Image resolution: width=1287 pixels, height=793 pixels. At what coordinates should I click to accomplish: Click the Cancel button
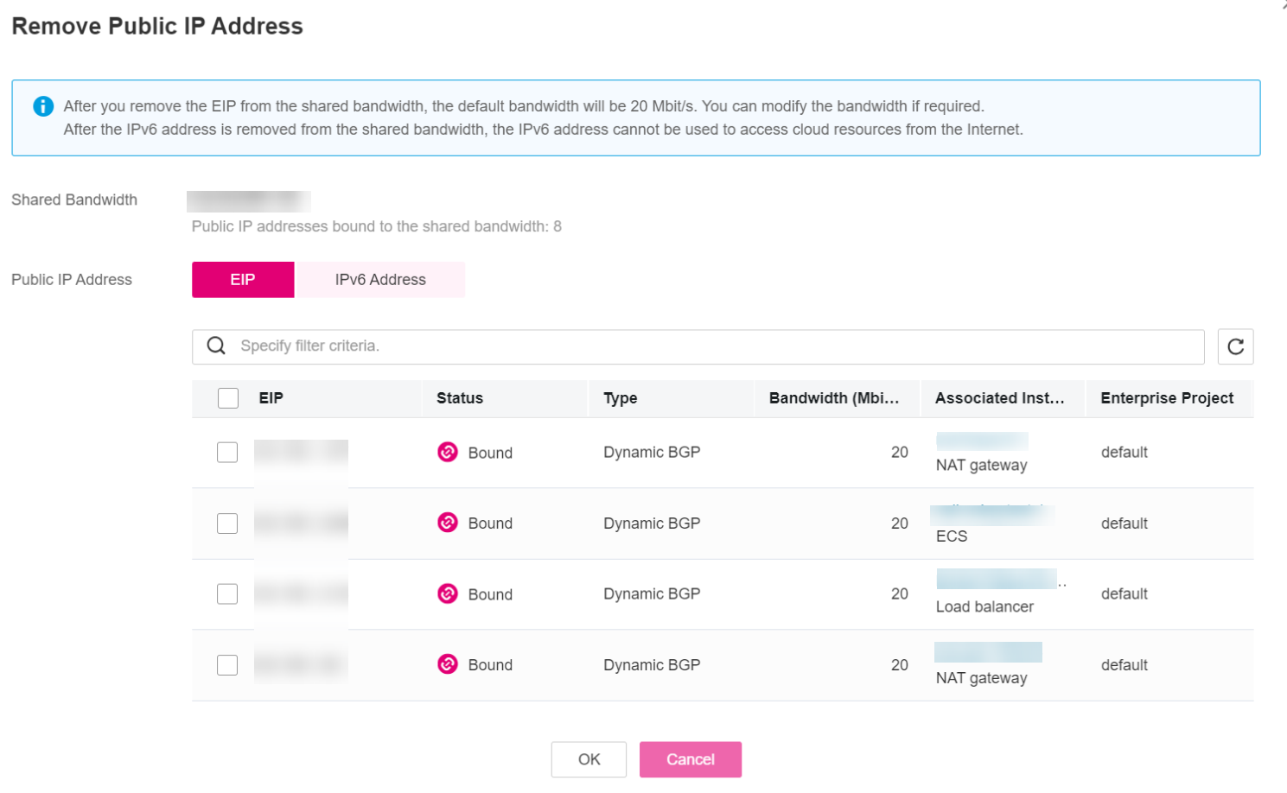pyautogui.click(x=691, y=759)
